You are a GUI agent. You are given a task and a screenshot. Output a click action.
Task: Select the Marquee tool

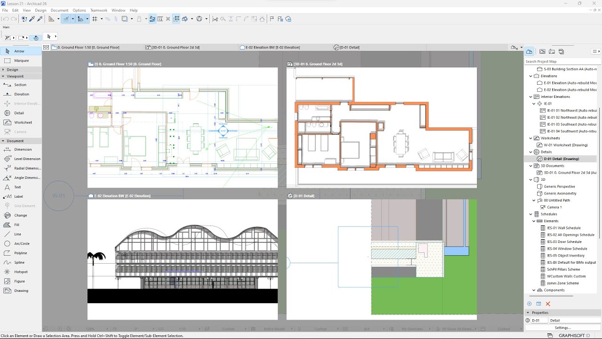tap(21, 60)
